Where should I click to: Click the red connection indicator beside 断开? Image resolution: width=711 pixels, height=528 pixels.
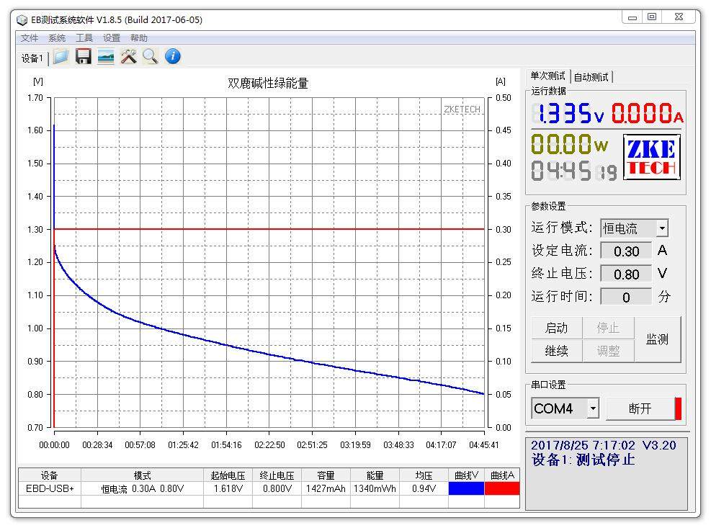[x=678, y=408]
